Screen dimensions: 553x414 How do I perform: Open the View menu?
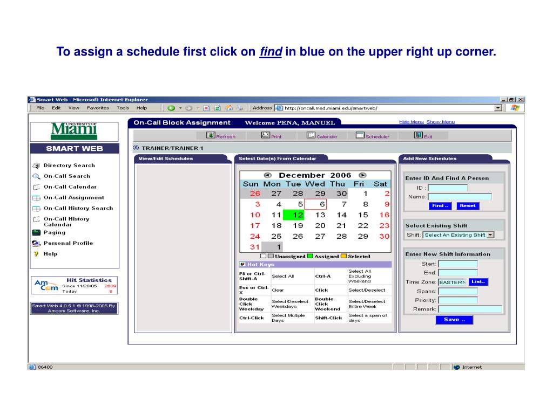click(x=73, y=108)
